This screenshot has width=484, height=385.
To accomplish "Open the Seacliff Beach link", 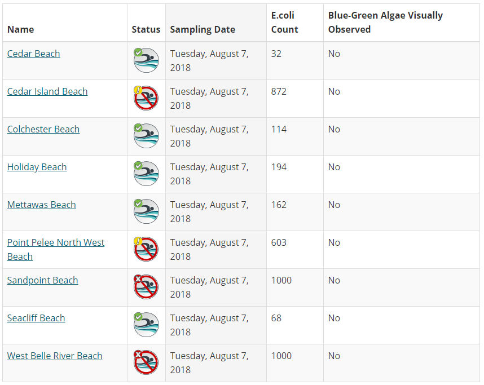I will tap(36, 318).
